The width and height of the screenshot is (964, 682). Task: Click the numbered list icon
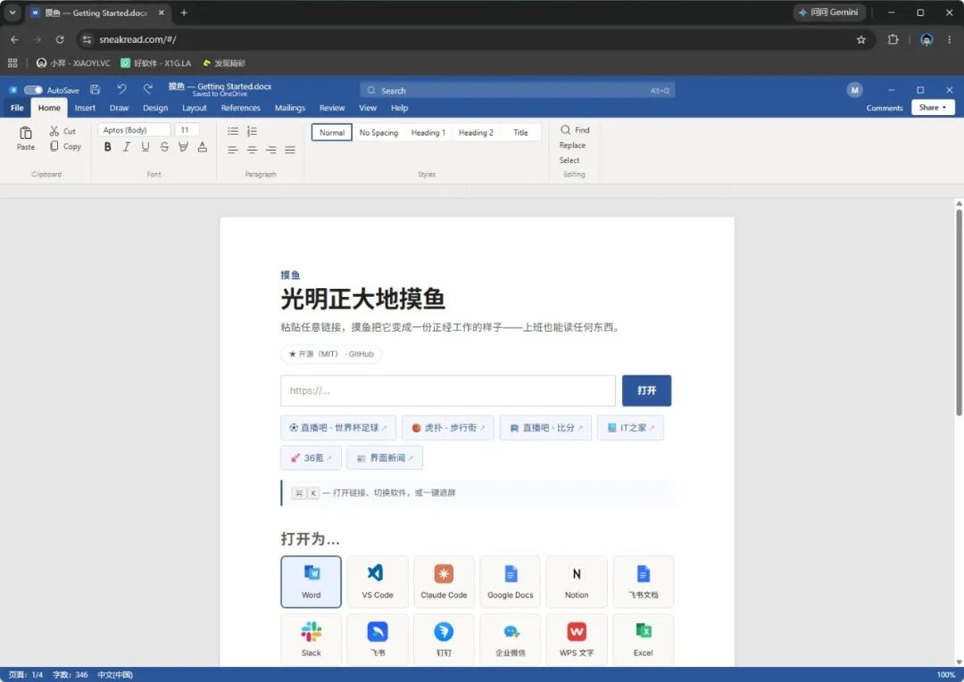(x=252, y=131)
